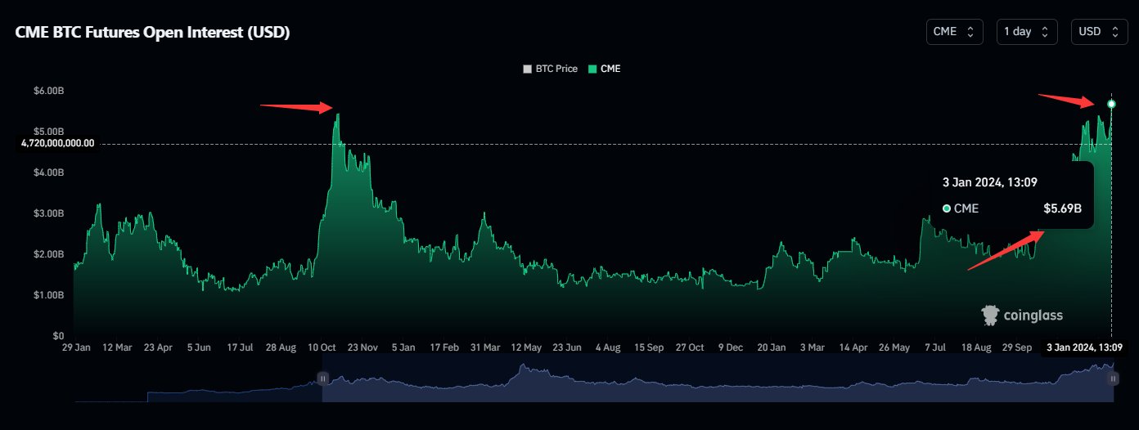Click the 4,720,000,000.00 crosshair value label
Image resolution: width=1139 pixels, height=430 pixels.
point(58,143)
